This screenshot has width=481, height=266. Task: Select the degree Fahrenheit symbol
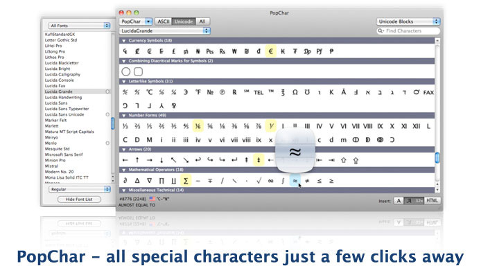click(x=198, y=92)
